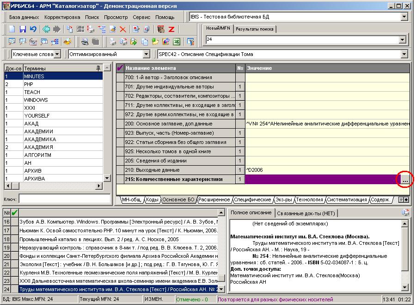Expand the IBIS test database dropdown
The width and height of the screenshot is (416, 305).
point(404,17)
